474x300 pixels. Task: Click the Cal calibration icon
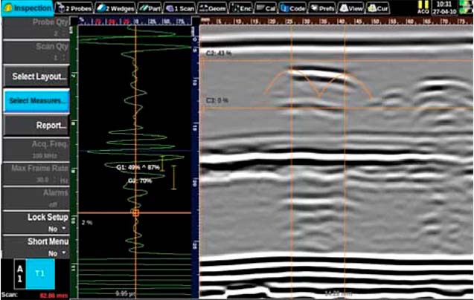tap(266, 7)
